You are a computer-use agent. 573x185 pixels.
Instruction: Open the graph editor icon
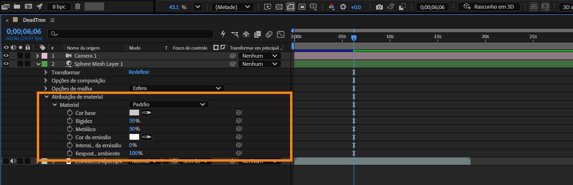281,34
